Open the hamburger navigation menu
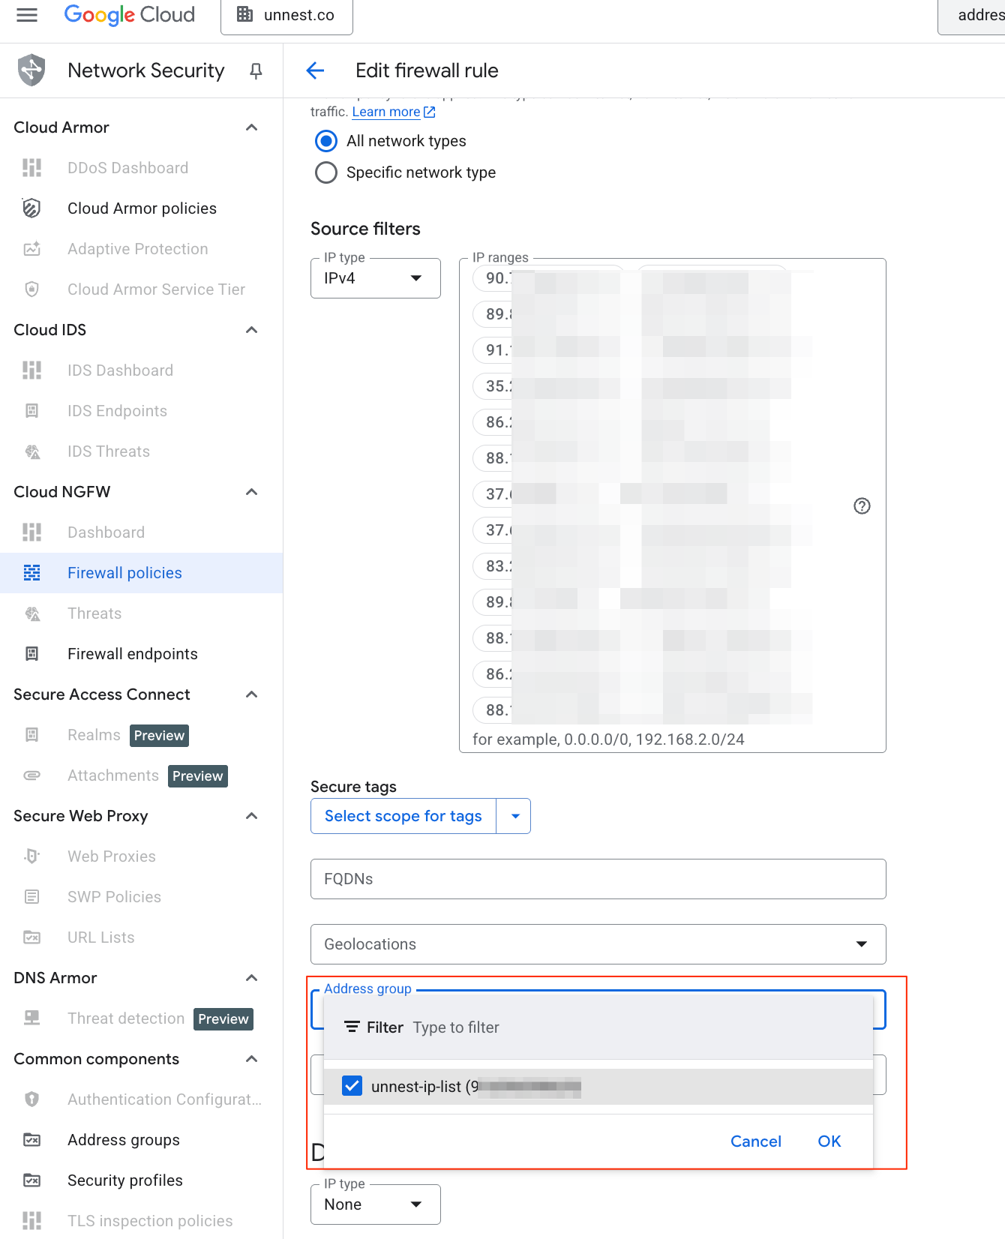Image resolution: width=1005 pixels, height=1239 pixels. click(27, 15)
